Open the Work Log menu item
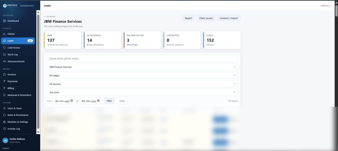The image size is (338, 151). click(x=18, y=54)
